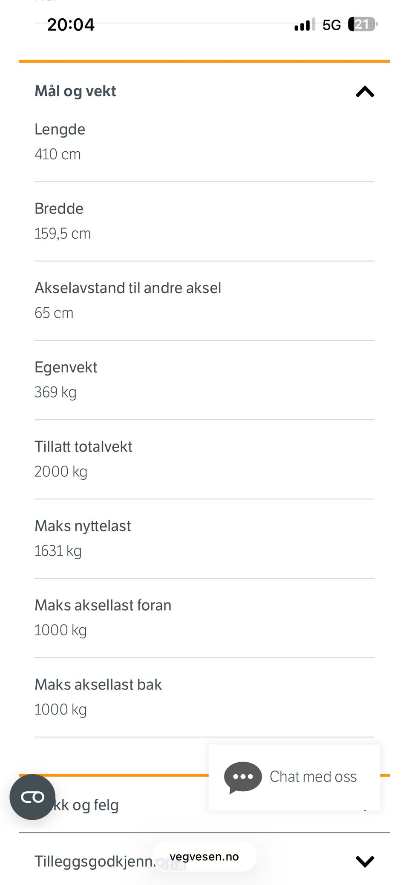Select the Mål og vekt heading
Viewport: 409px width, 885px height.
(75, 91)
